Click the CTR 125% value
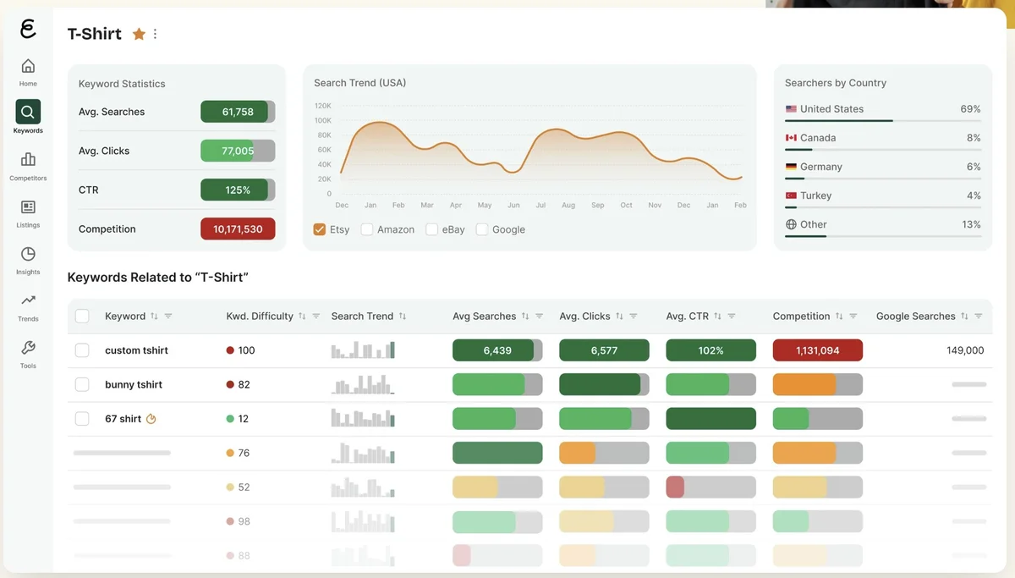 pyautogui.click(x=238, y=190)
